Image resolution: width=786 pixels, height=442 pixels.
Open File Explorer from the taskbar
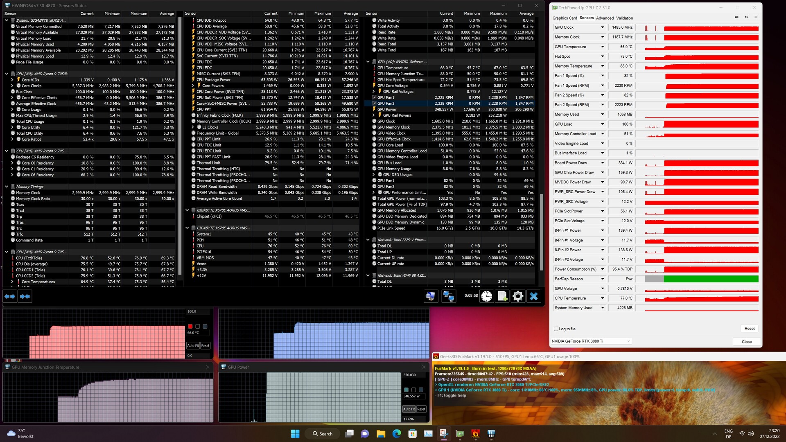point(381,434)
